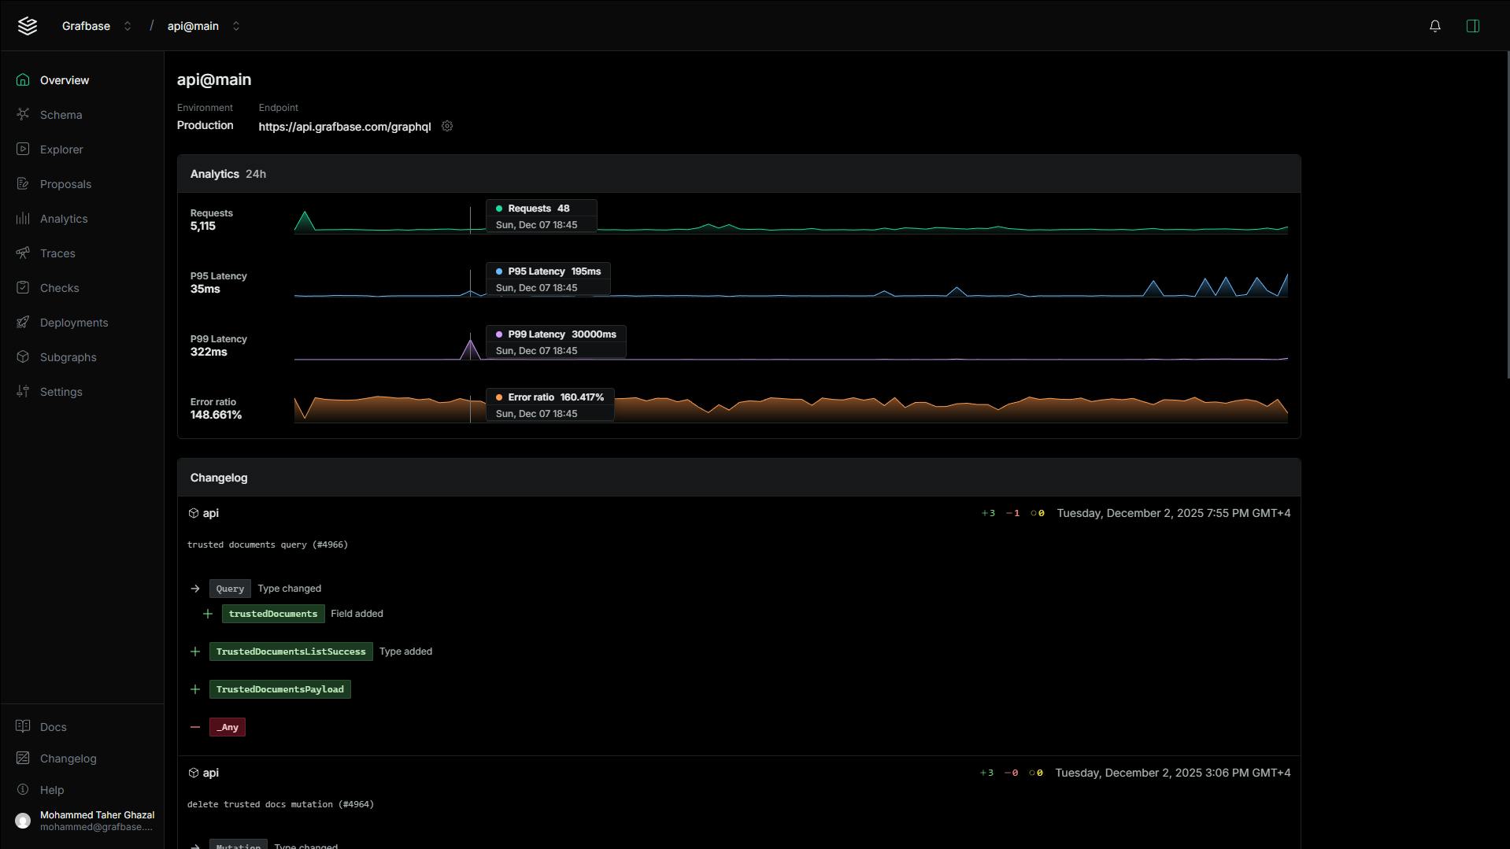The height and width of the screenshot is (849, 1510).
Task: Open the Schema page icon
Action: 23,115
